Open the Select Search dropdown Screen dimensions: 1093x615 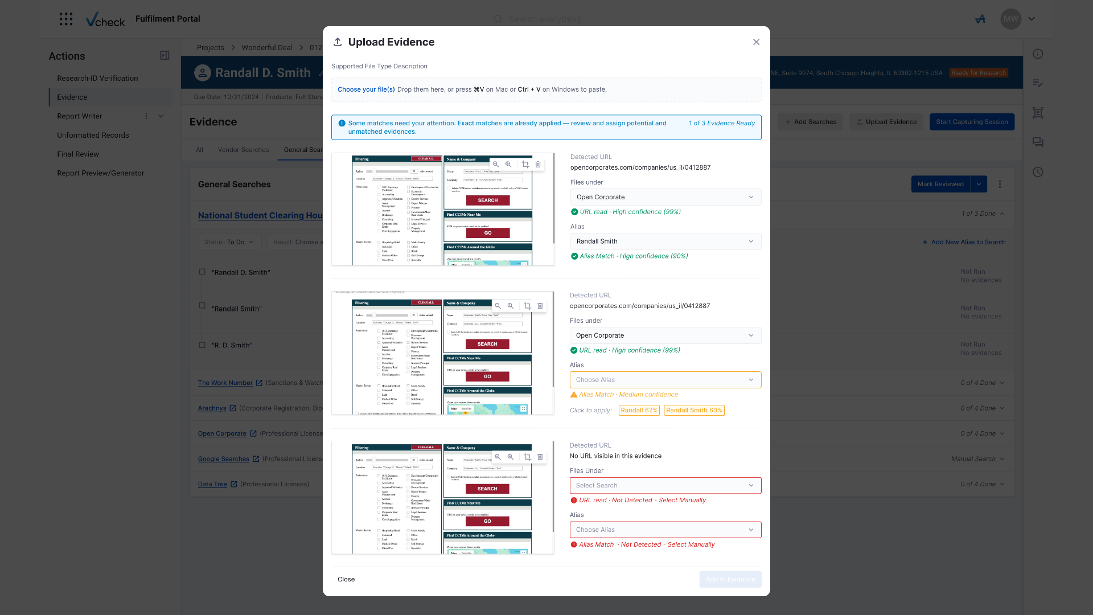coord(665,485)
